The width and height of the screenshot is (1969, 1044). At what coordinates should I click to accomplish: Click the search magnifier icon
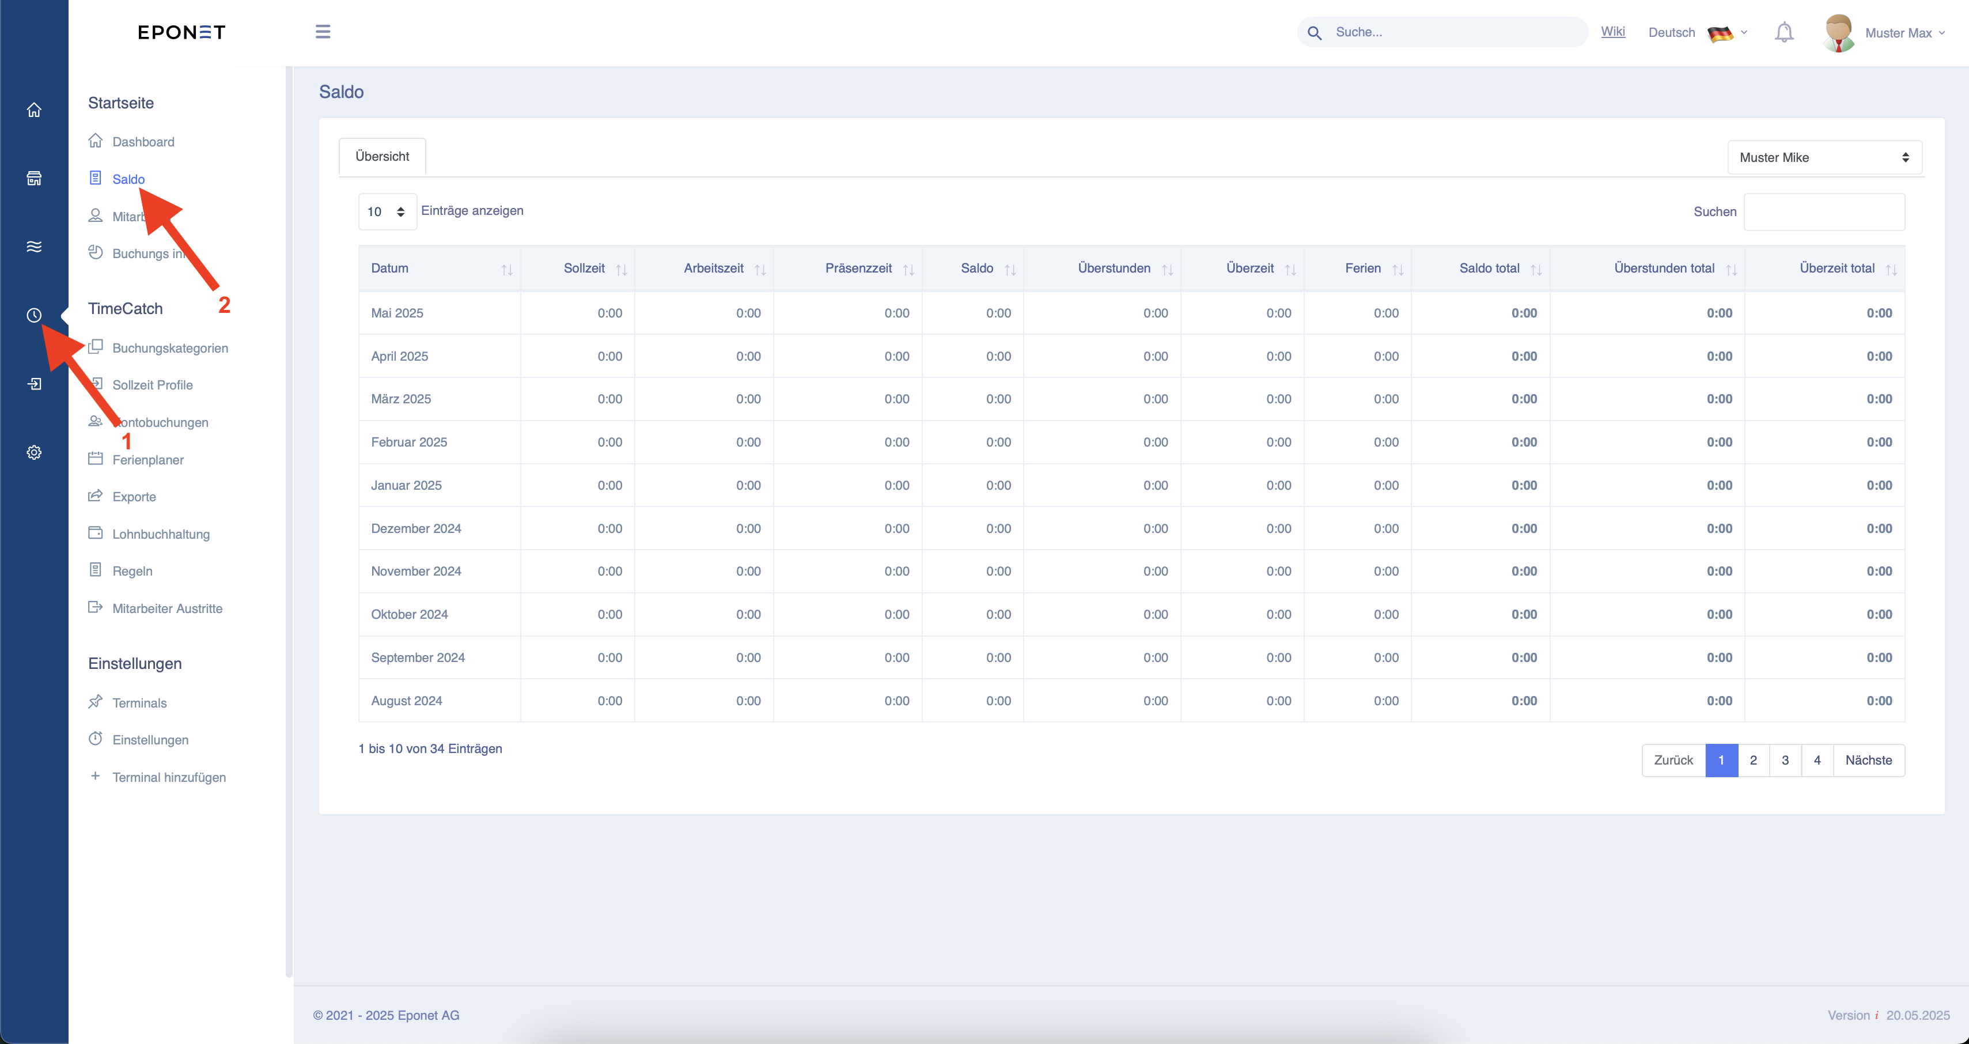pyautogui.click(x=1315, y=33)
